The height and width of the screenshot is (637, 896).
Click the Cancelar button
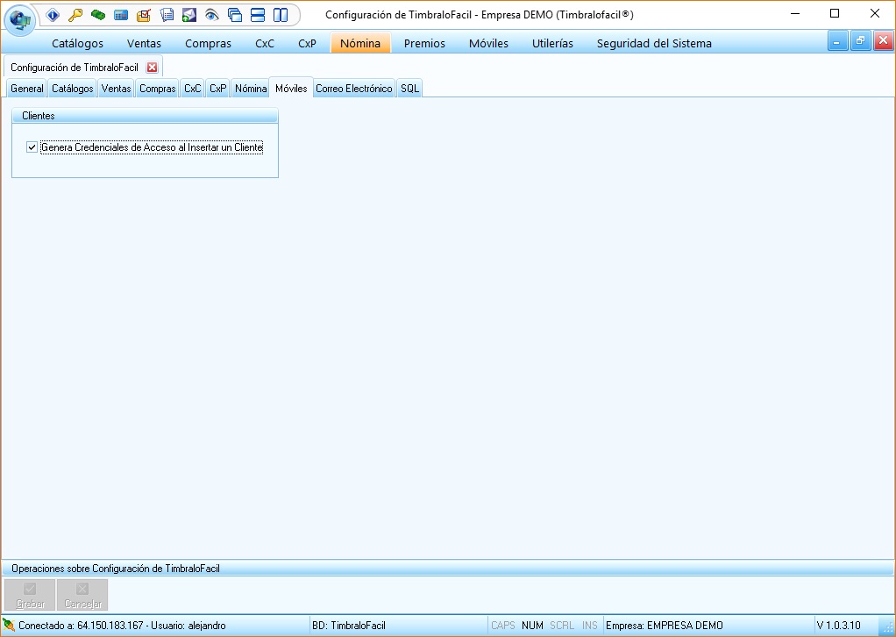click(82, 595)
